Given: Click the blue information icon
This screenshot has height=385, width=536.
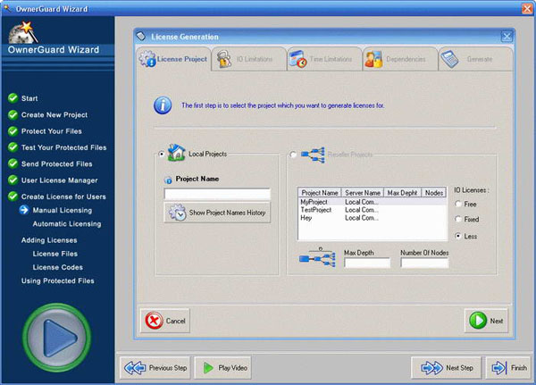Looking at the screenshot, I should (x=162, y=106).
